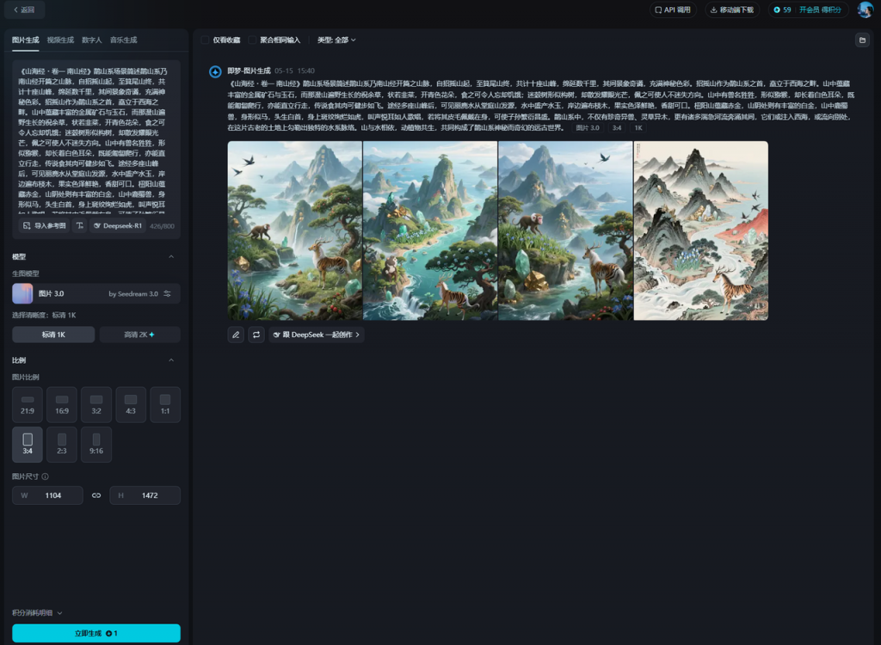The image size is (881, 645).
Task: Open the third generated landscape image
Action: [x=566, y=230]
